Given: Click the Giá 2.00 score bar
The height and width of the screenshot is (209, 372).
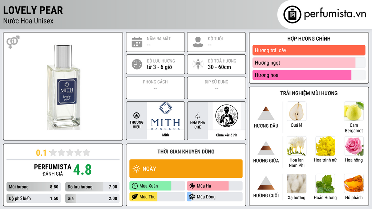Looking at the screenshot, I should (92, 198).
